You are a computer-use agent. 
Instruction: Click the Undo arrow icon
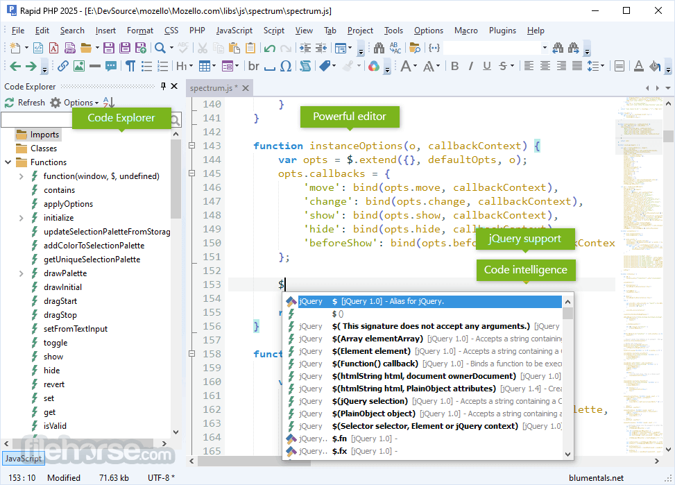(270, 49)
